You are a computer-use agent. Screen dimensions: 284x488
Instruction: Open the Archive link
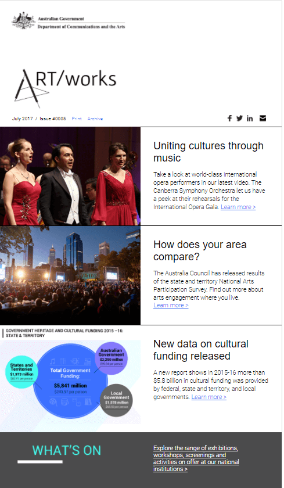coord(95,119)
